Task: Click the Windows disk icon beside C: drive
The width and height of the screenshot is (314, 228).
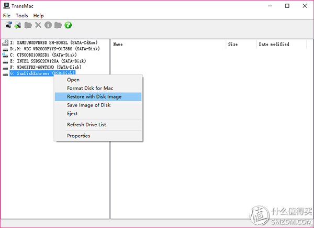Action: 5,55
